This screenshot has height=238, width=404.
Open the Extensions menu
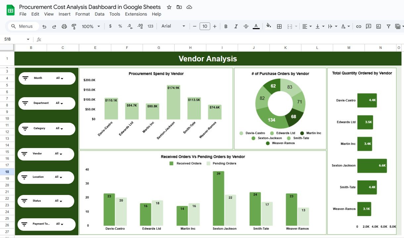136,14
